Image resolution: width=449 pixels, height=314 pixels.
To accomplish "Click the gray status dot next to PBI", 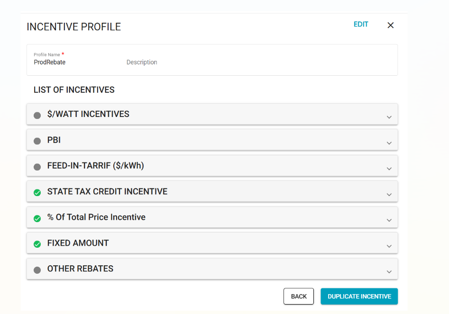I will click(x=37, y=141).
